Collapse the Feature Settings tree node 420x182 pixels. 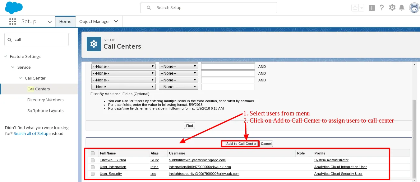[x=5, y=56]
